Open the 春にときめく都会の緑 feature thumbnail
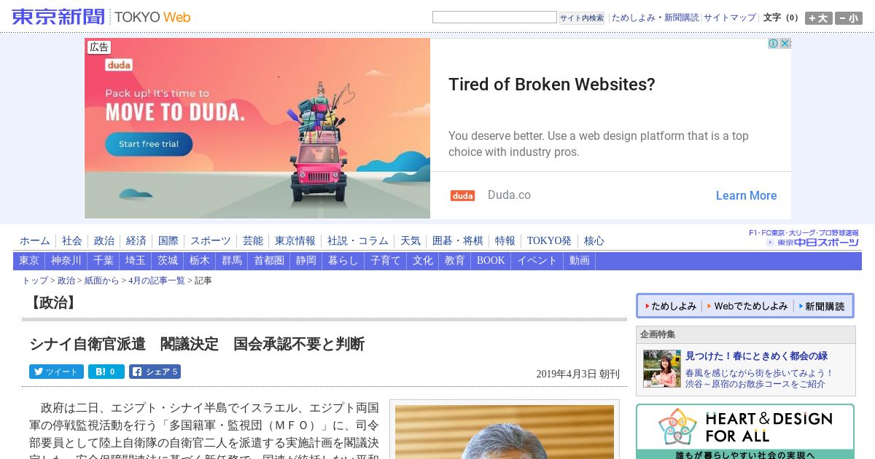875x459 pixels. click(x=662, y=369)
